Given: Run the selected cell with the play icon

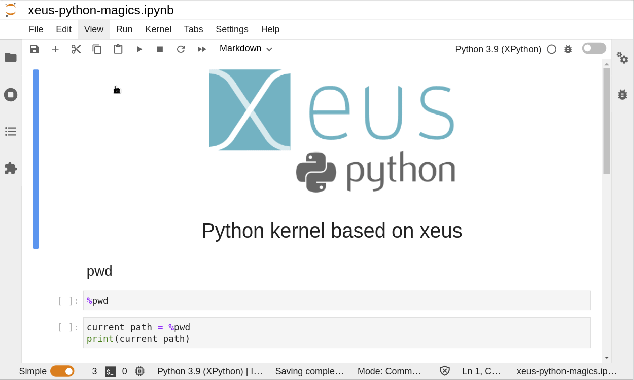Looking at the screenshot, I should [x=139, y=49].
